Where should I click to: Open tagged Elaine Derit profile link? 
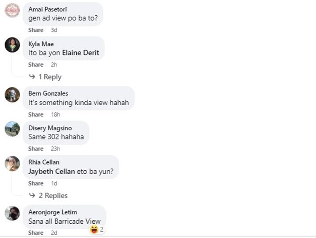click(x=80, y=53)
